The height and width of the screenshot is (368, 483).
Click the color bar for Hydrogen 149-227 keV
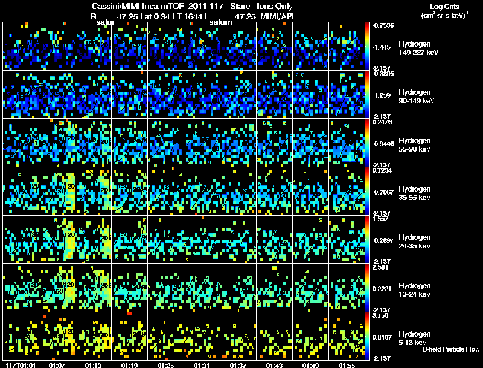click(x=367, y=47)
